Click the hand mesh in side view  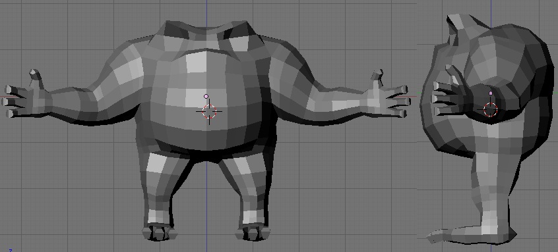(452, 92)
